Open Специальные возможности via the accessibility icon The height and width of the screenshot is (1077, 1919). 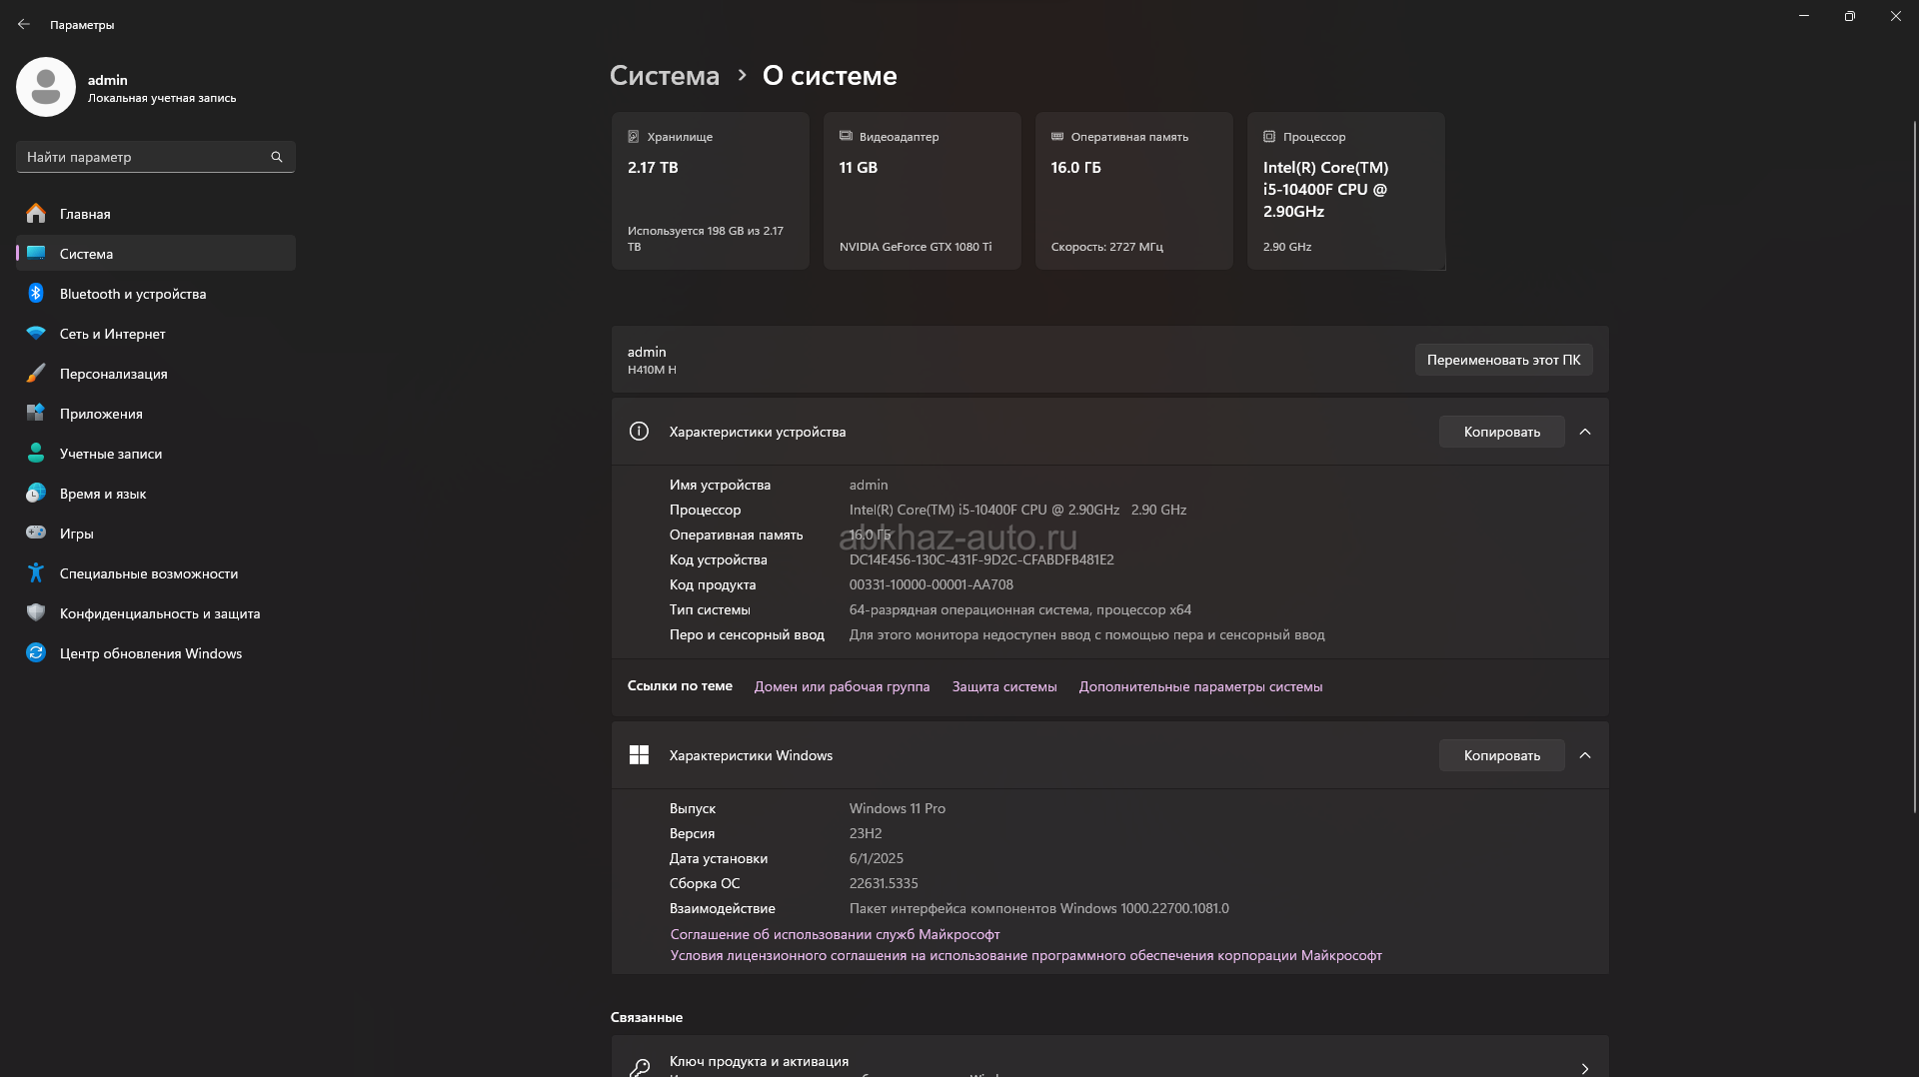(36, 573)
